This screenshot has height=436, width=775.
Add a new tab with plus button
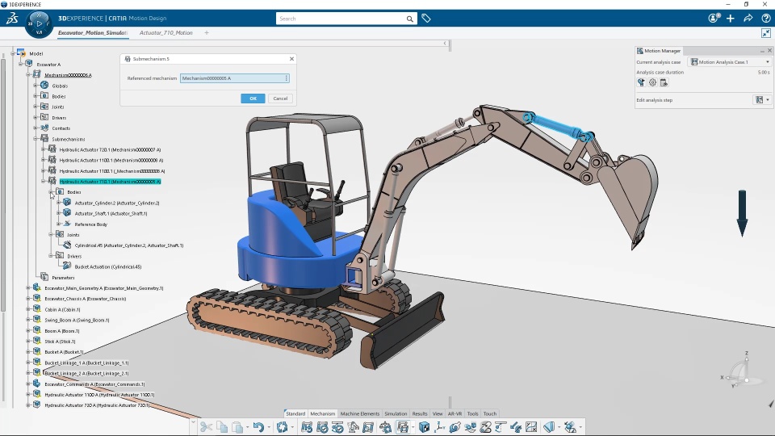pyautogui.click(x=207, y=32)
